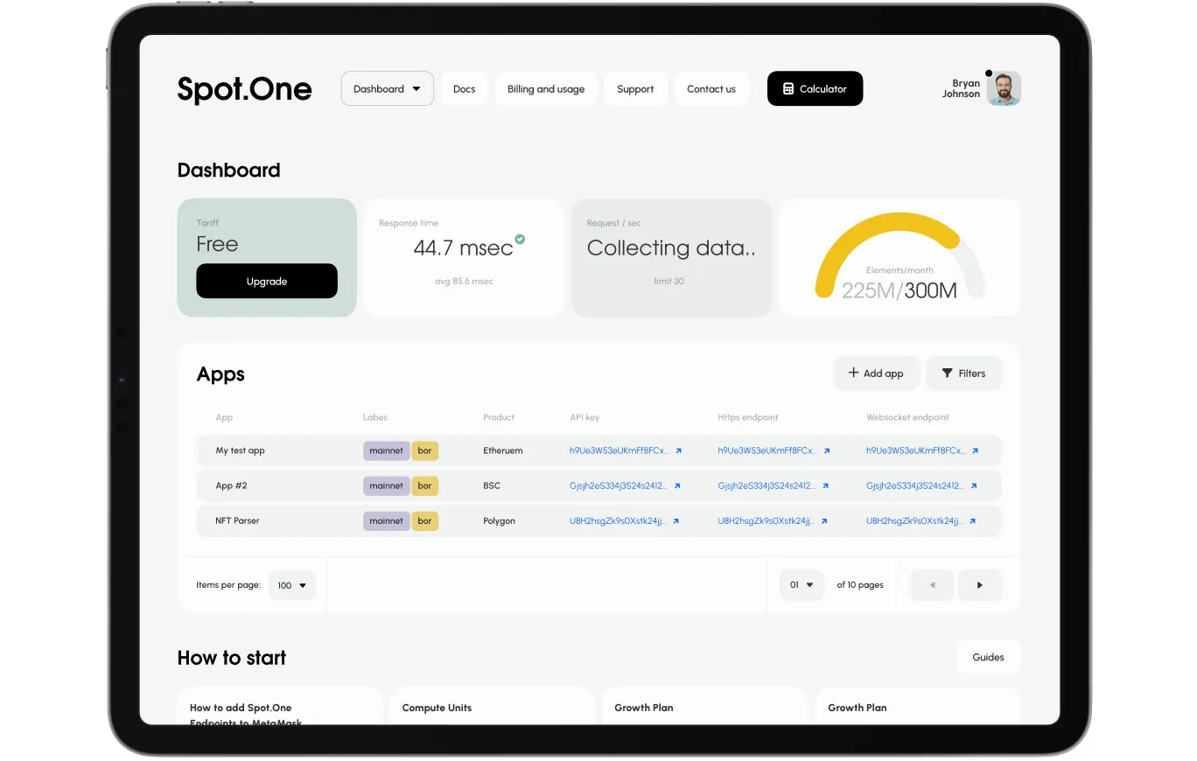Click the mainnet label on My test app
This screenshot has width=1197, height=761.
[x=387, y=450]
